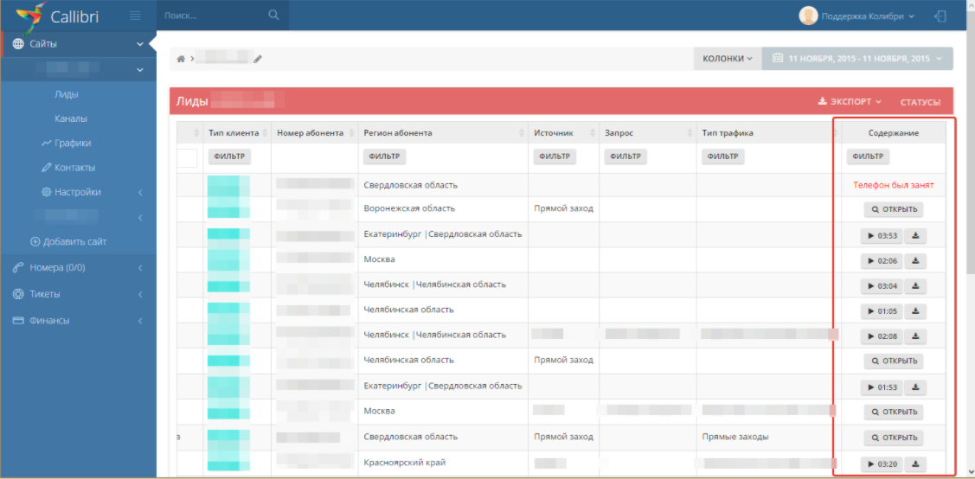Click Фильтр under Источник
This screenshot has height=479, width=975.
point(555,157)
